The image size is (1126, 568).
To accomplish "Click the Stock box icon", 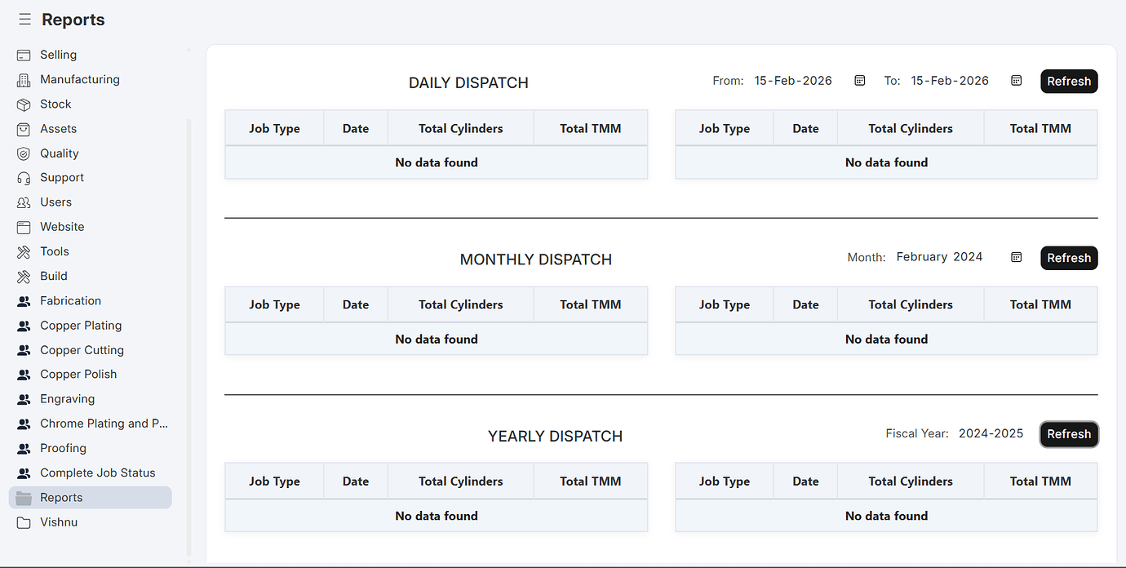I will tap(24, 104).
